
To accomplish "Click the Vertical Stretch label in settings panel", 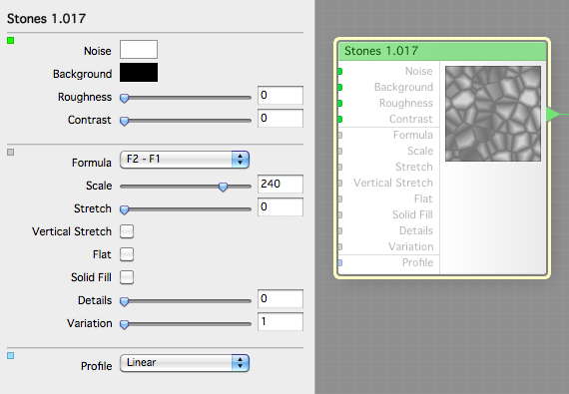I will [72, 231].
